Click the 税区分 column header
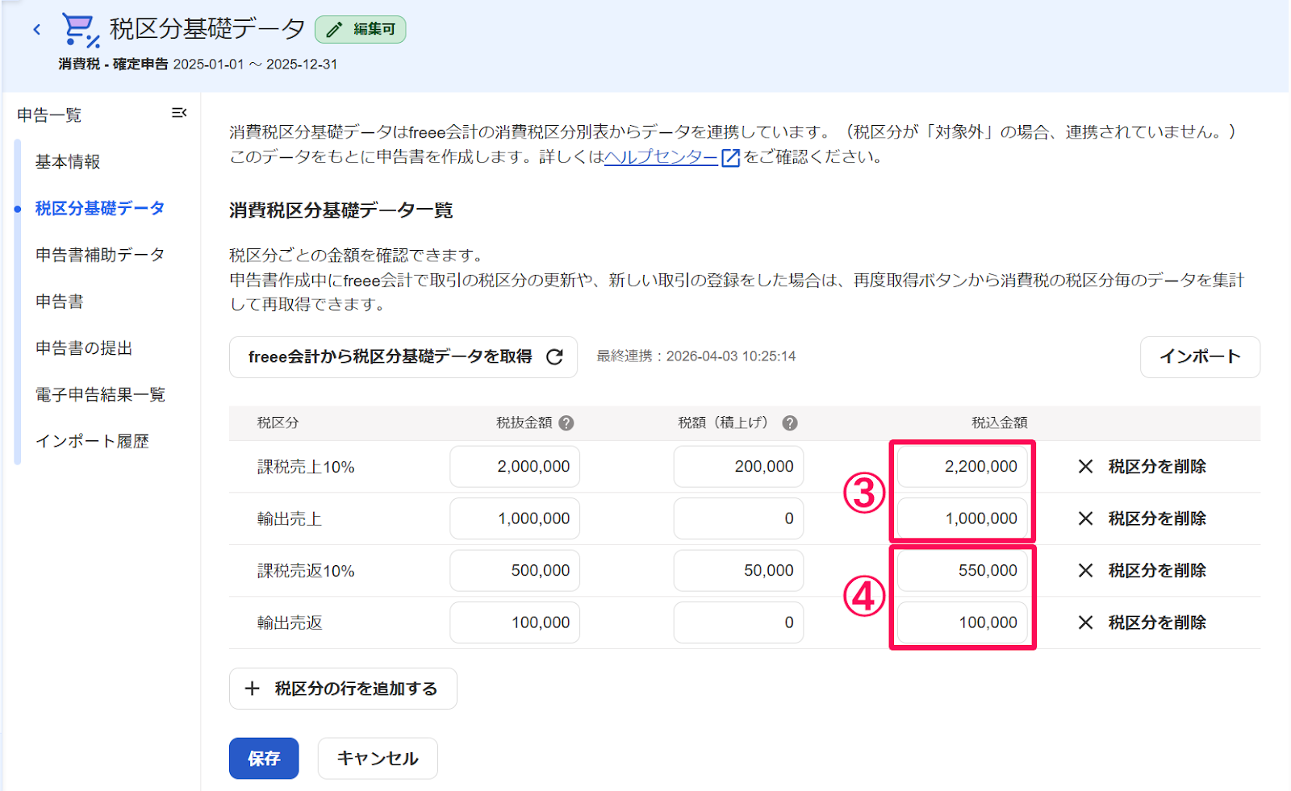Viewport: 1291px width, 791px height. click(278, 423)
